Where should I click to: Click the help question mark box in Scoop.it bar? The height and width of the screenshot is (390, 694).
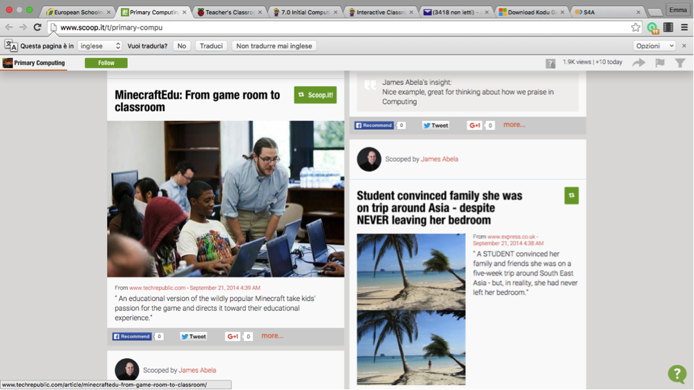pyautogui.click(x=550, y=64)
